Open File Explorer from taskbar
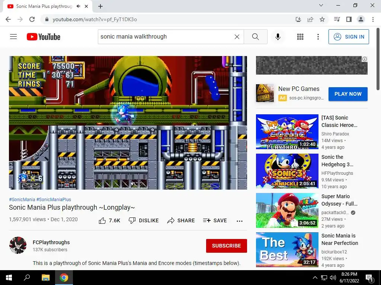 coord(45,278)
